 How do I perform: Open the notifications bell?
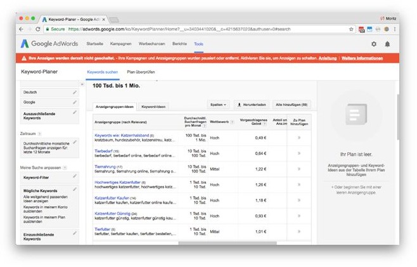click(387, 44)
